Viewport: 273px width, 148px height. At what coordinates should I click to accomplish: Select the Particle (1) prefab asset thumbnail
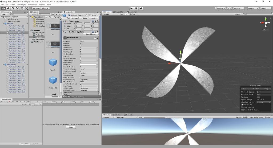(x=53, y=81)
